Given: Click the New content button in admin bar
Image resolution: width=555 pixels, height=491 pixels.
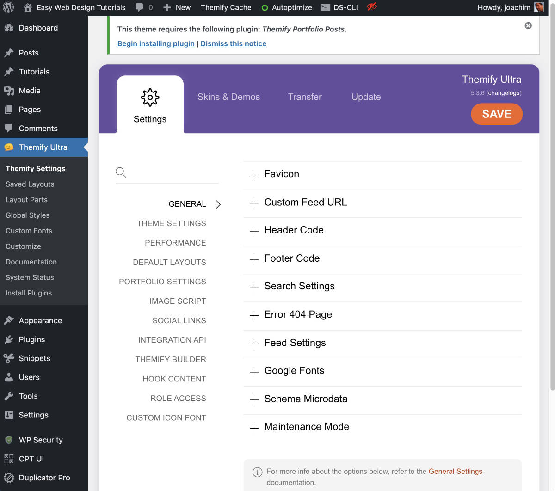Looking at the screenshot, I should point(177,7).
